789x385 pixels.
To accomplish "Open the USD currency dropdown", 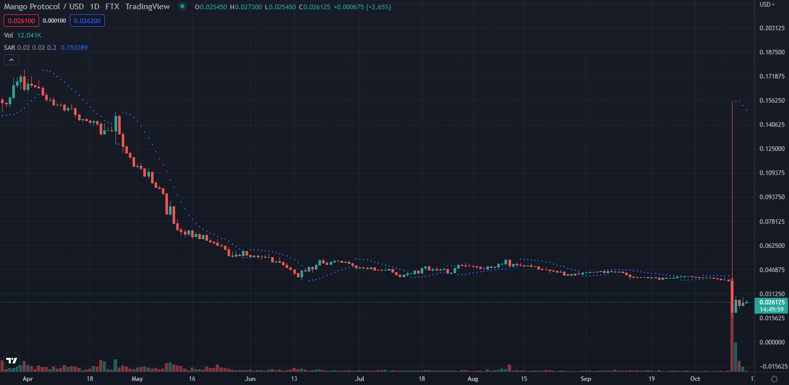I will point(767,5).
